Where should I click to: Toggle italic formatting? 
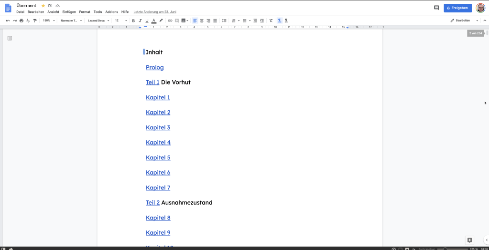pos(140,21)
